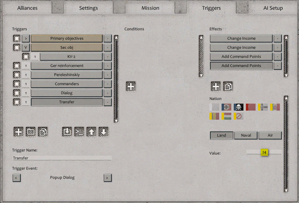
Task: Toggle checkbox for Sec obj
Action: [17, 48]
